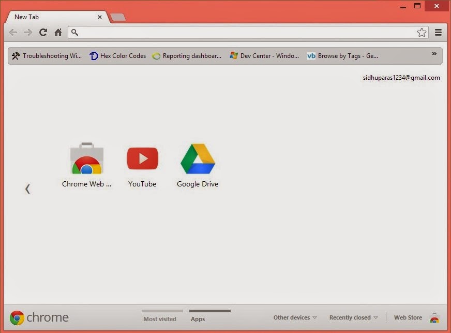Go back with the back arrow
451x333 pixels.
pyautogui.click(x=13, y=32)
